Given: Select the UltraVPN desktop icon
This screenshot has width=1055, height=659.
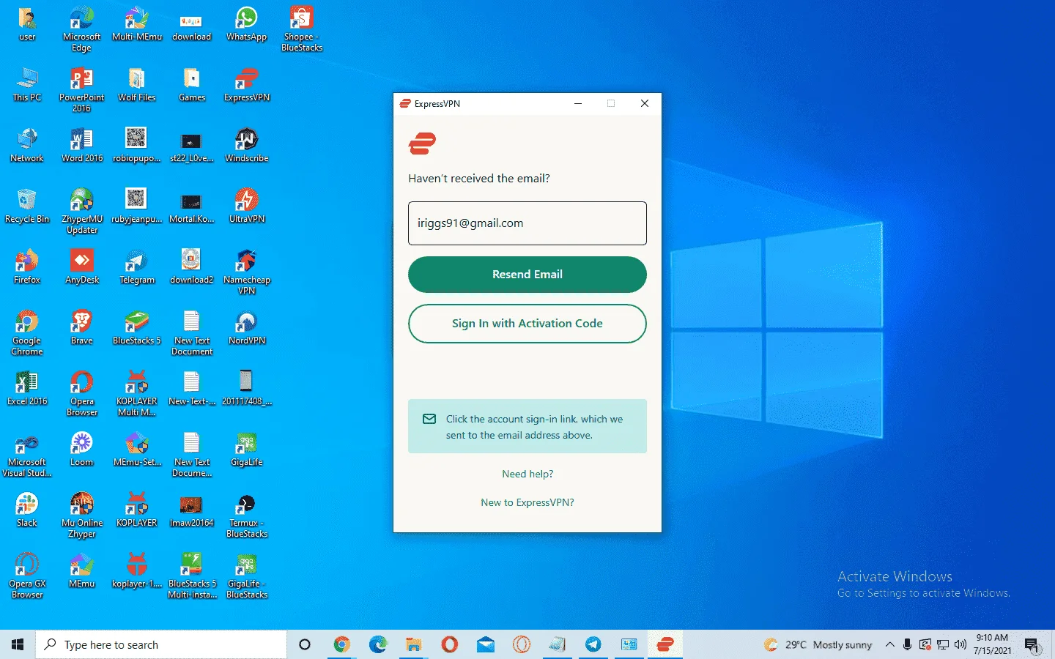Looking at the screenshot, I should tap(247, 206).
